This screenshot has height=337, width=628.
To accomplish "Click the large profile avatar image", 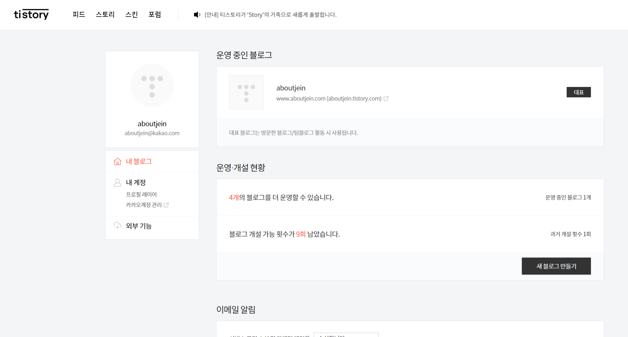I will tap(152, 85).
